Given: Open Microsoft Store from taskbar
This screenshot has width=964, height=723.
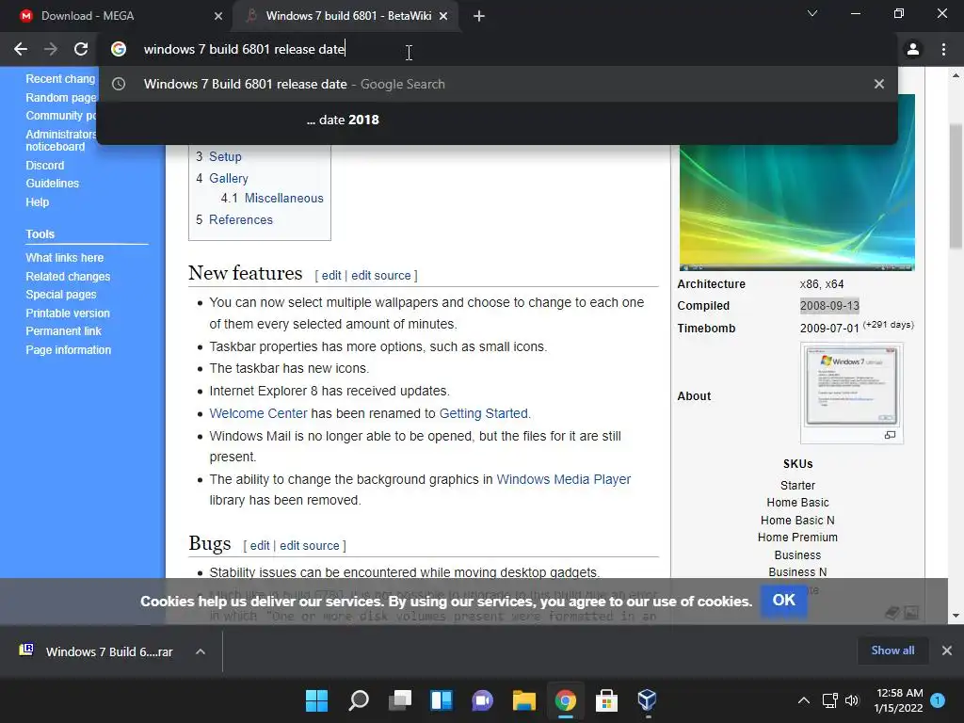Looking at the screenshot, I should coord(607,700).
